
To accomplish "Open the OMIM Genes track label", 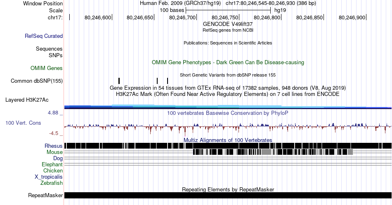I will click(x=47, y=68).
